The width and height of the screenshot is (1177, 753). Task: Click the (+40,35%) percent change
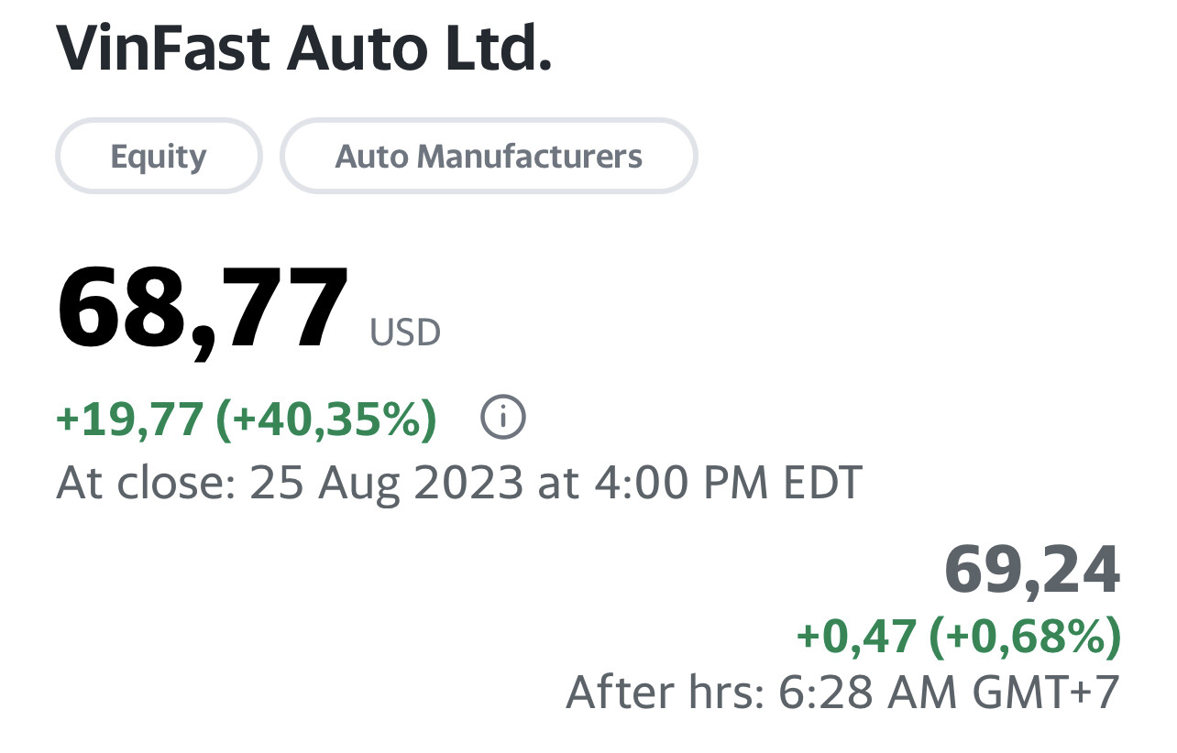(326, 420)
